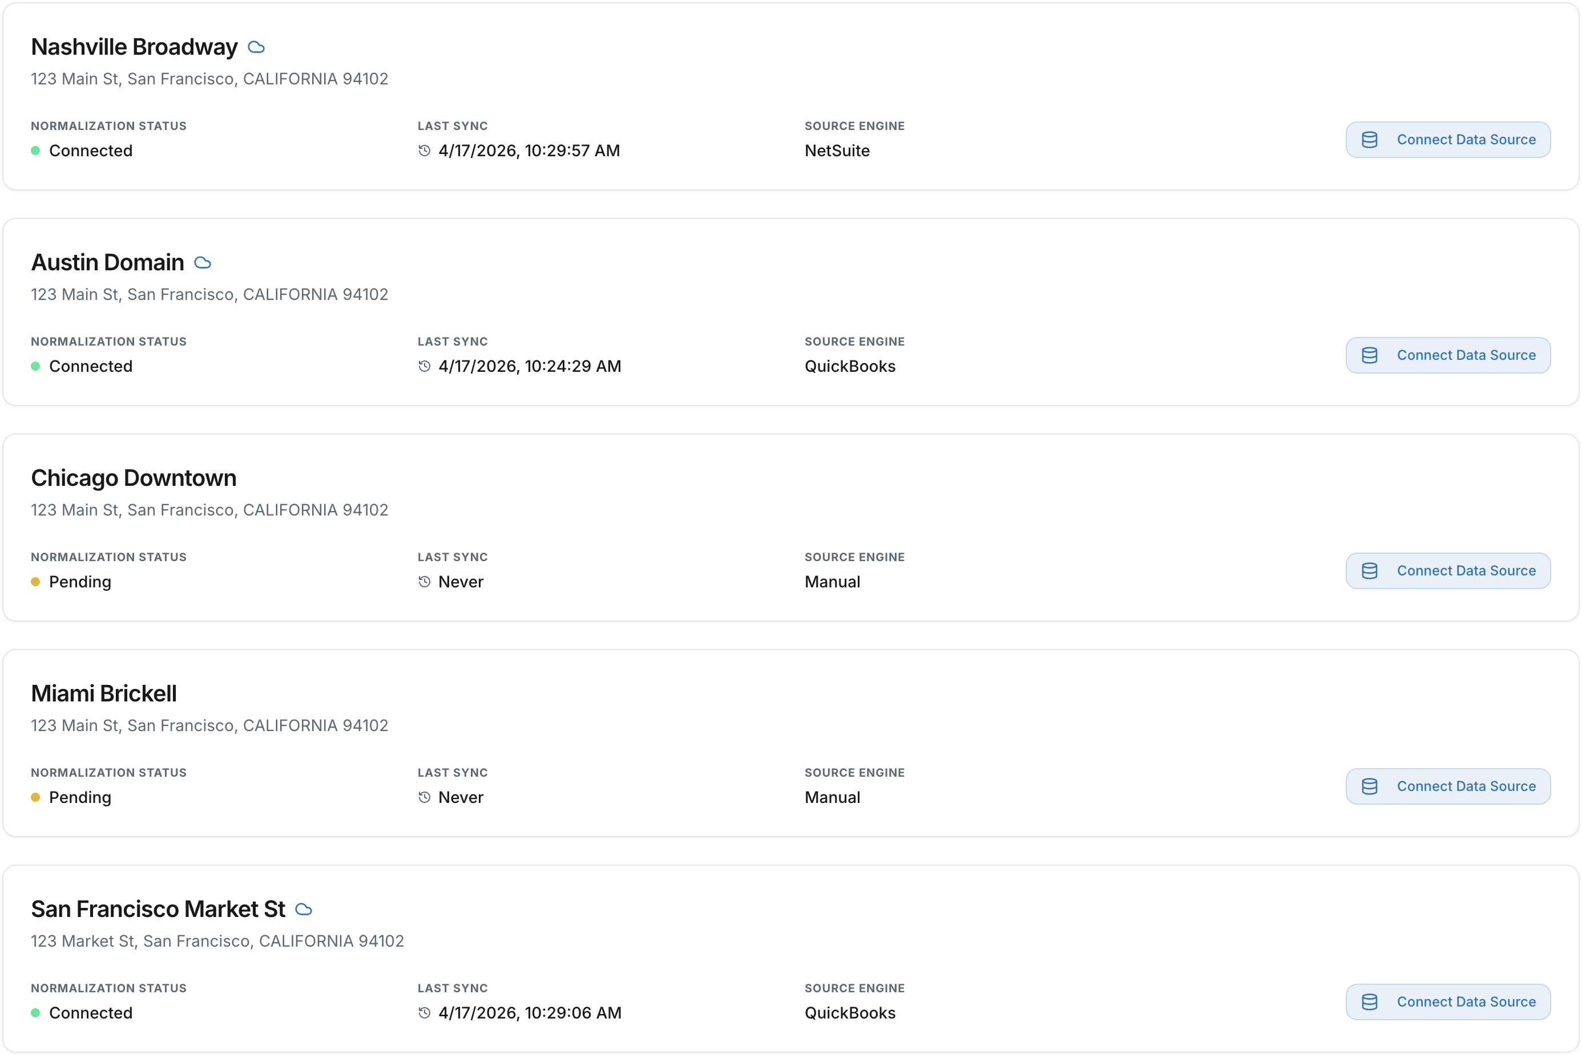This screenshot has height=1055, width=1582.
Task: Click the cloud icon beside Nashville Broadway
Action: pos(256,47)
